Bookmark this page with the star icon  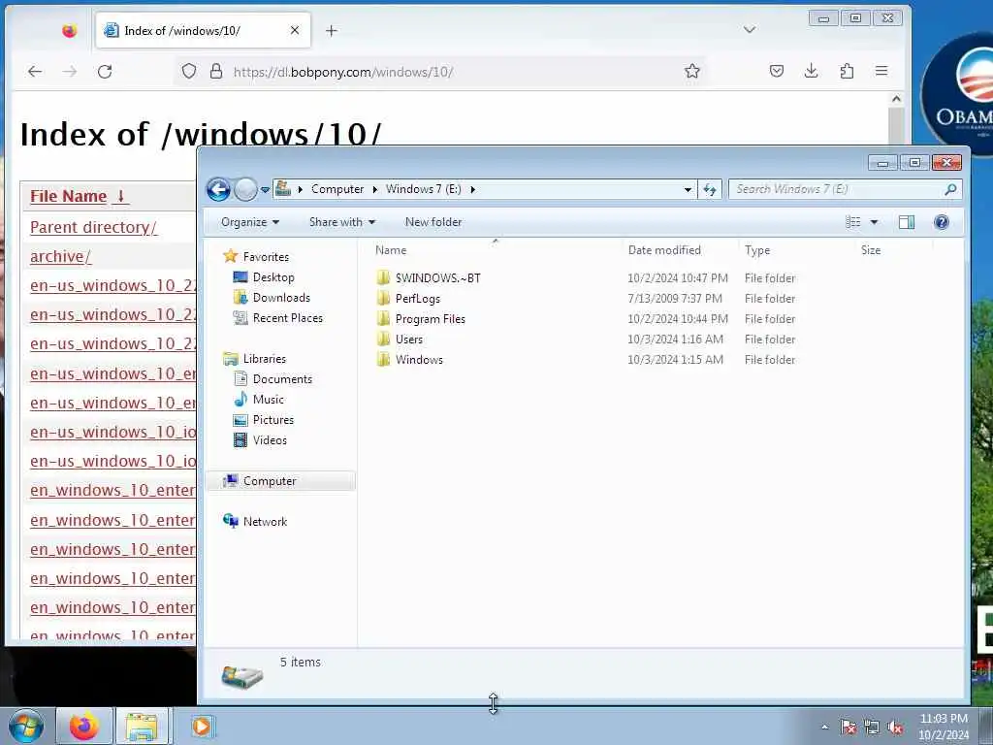coord(692,71)
